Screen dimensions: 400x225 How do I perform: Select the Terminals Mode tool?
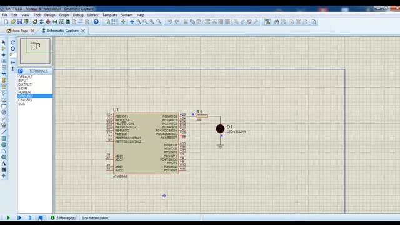(x=4, y=87)
